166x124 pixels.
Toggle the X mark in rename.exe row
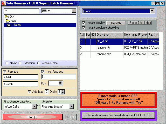[x=81, y=54]
